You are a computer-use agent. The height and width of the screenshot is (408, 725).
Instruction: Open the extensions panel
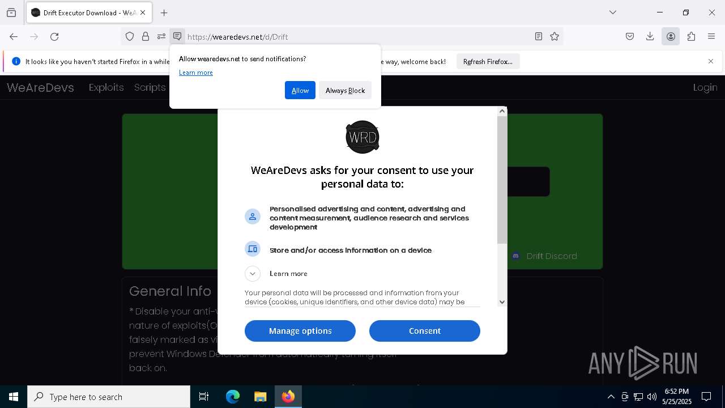691,37
